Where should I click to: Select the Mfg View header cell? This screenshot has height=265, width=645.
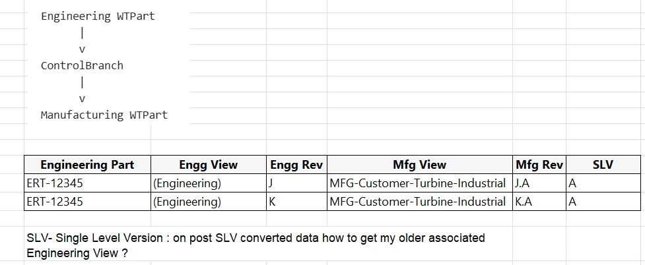point(420,165)
